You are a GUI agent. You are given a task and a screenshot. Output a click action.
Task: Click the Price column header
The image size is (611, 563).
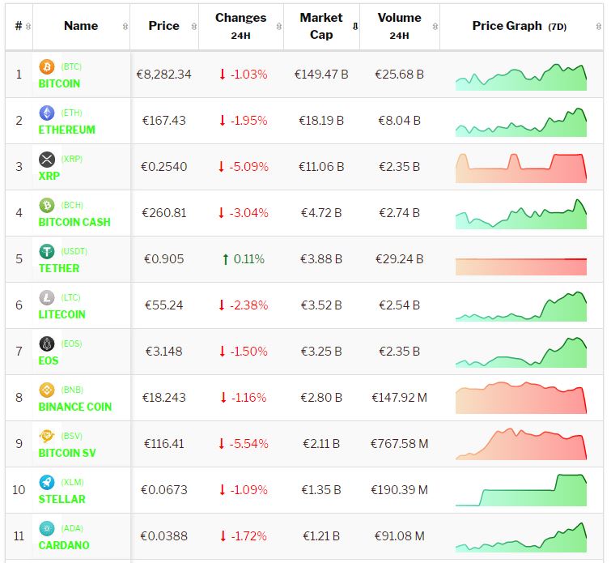(163, 26)
